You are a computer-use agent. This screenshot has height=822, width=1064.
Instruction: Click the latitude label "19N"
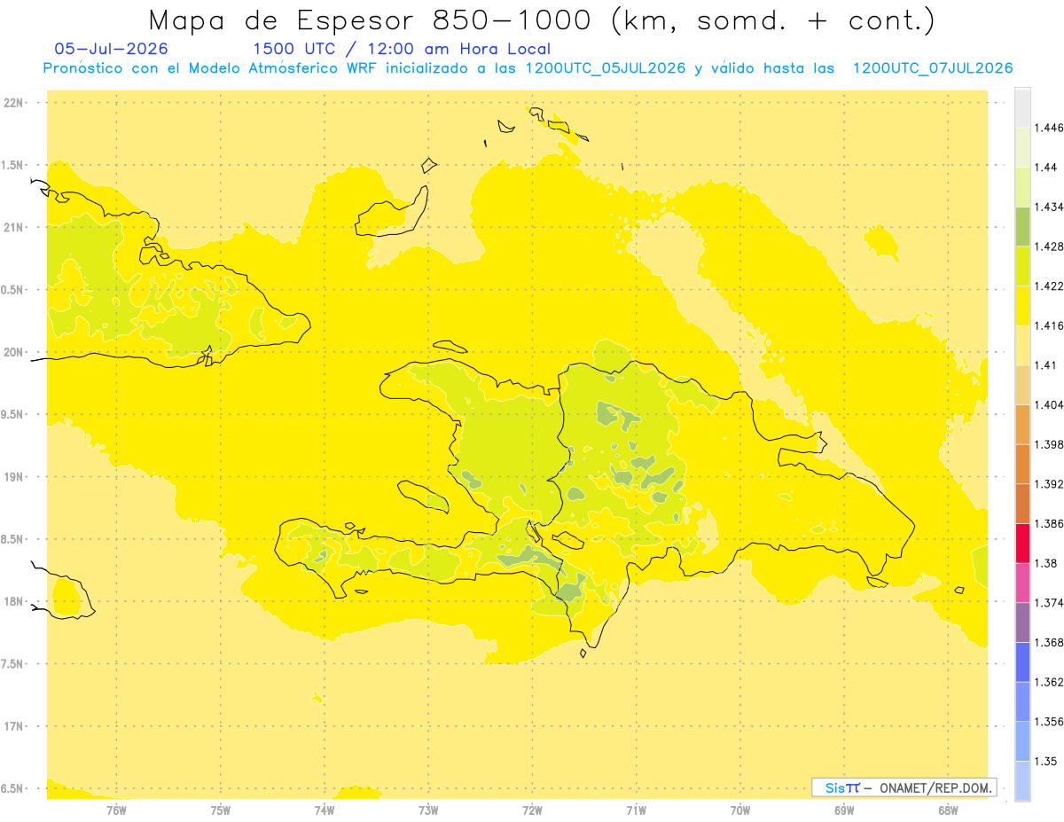click(15, 477)
